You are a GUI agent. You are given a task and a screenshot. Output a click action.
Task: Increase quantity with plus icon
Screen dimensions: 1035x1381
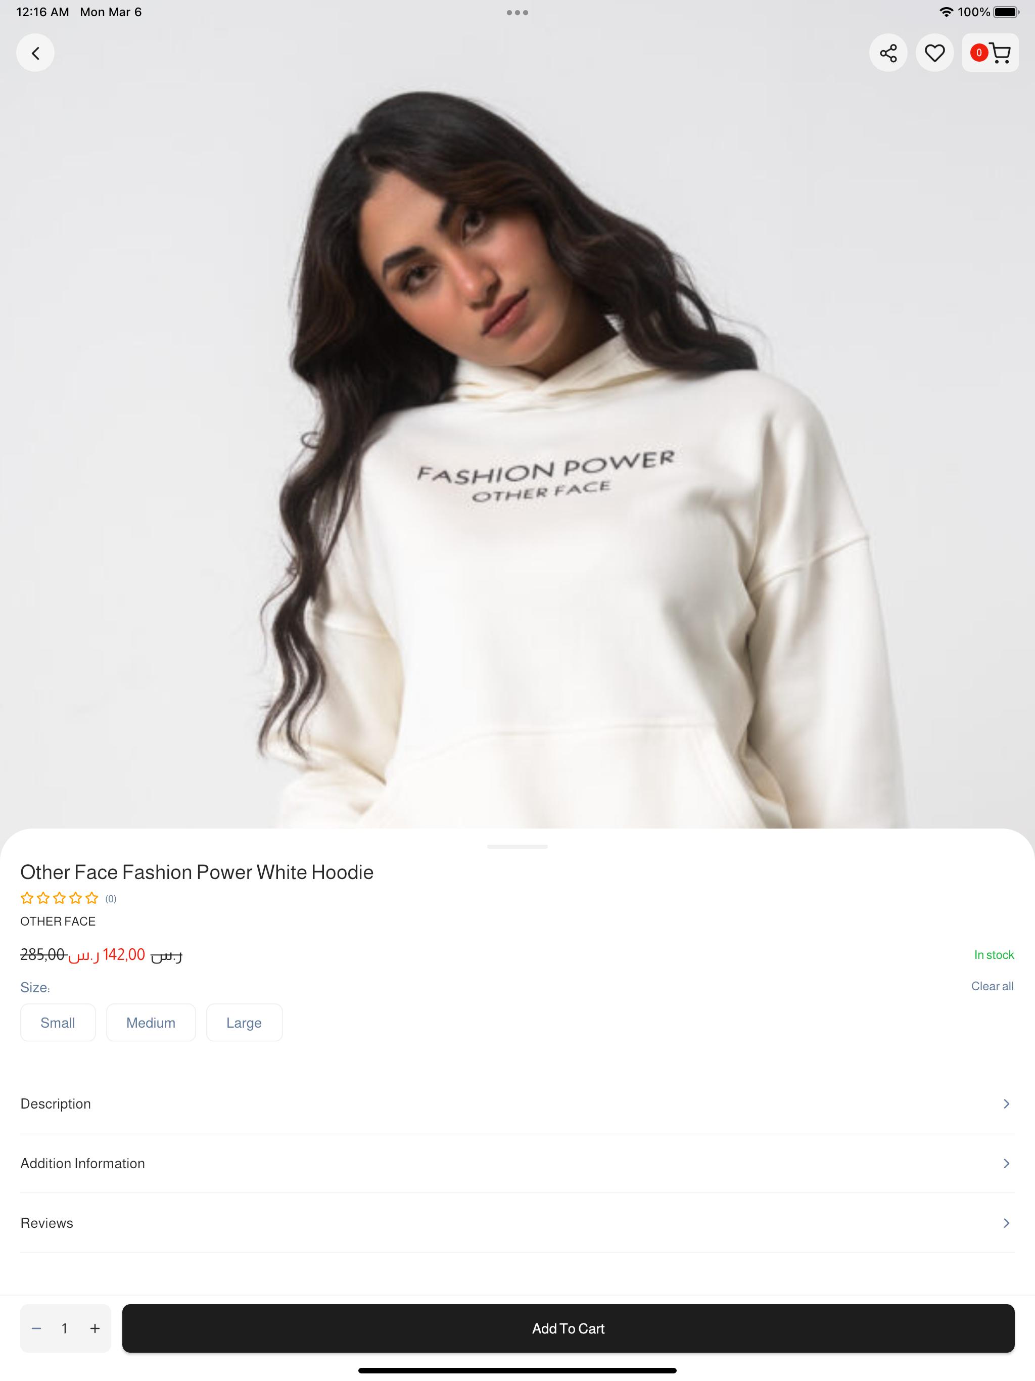coord(95,1328)
